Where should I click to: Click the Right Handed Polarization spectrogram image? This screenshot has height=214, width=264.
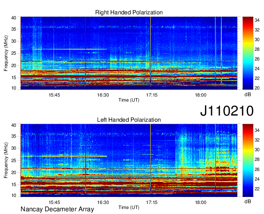pyautogui.click(x=129, y=53)
